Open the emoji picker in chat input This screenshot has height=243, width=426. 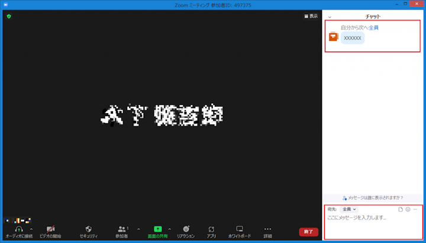tap(408, 209)
